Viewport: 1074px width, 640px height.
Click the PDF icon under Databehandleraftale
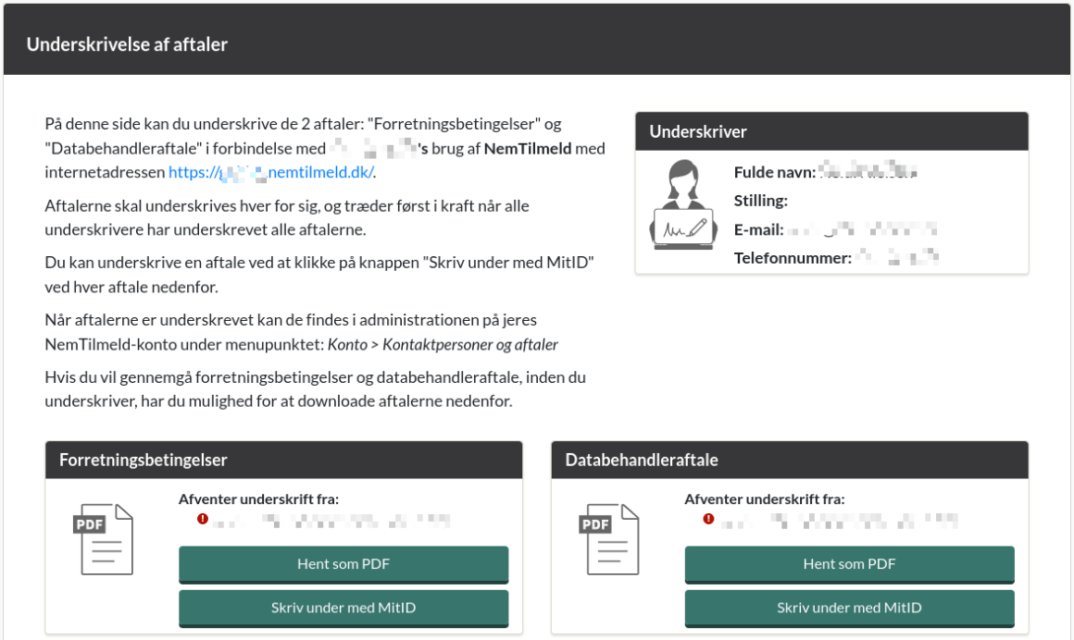pyautogui.click(x=608, y=539)
